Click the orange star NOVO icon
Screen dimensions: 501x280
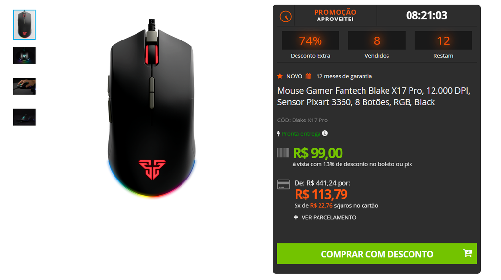tap(280, 76)
